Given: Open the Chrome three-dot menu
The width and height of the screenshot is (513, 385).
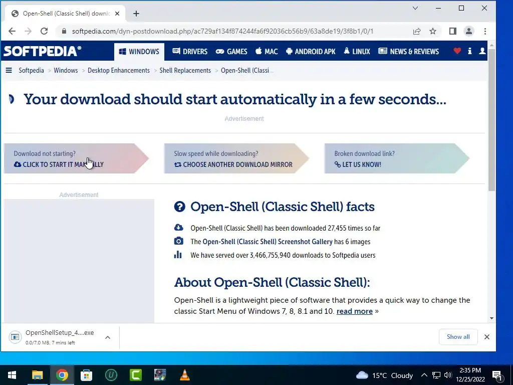Looking at the screenshot, I should (x=485, y=31).
